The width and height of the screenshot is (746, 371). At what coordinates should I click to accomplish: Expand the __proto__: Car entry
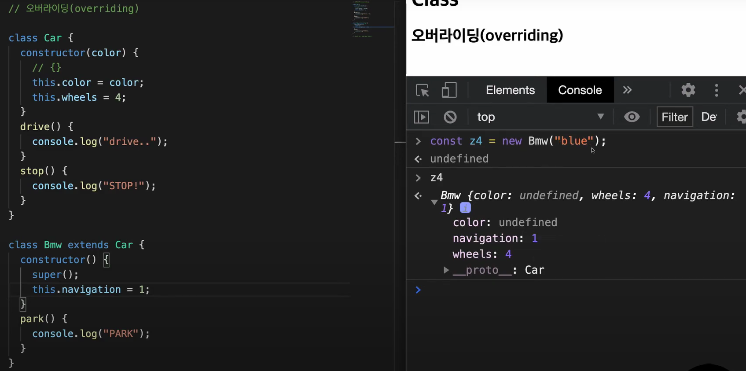tap(446, 270)
